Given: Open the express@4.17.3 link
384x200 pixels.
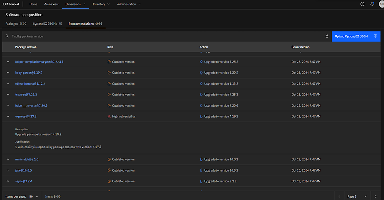Looking at the screenshot, I should (x=26, y=117).
